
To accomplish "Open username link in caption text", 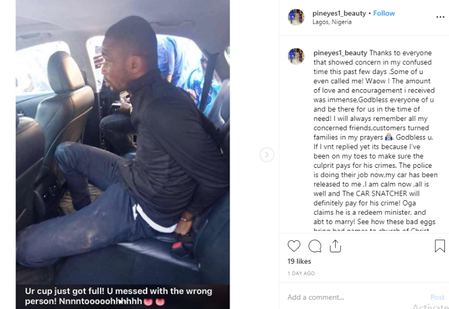I will (x=340, y=53).
